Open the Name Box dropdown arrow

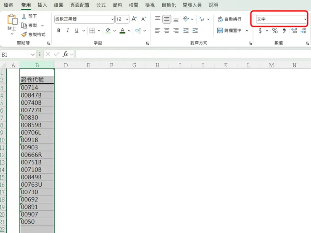(33, 55)
